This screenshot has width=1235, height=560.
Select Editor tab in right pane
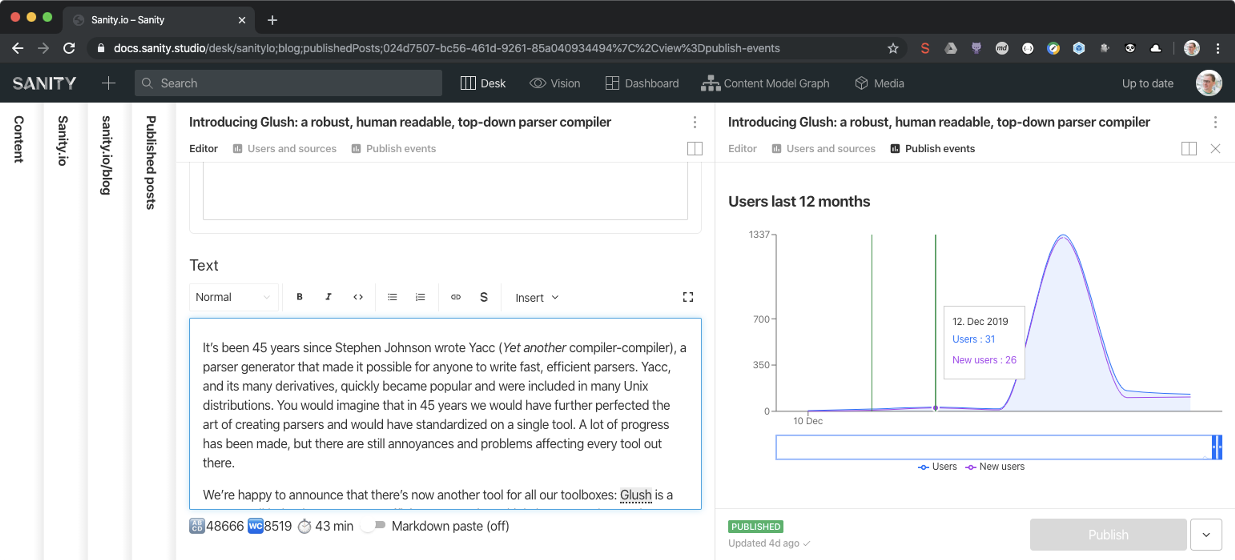[x=742, y=148]
